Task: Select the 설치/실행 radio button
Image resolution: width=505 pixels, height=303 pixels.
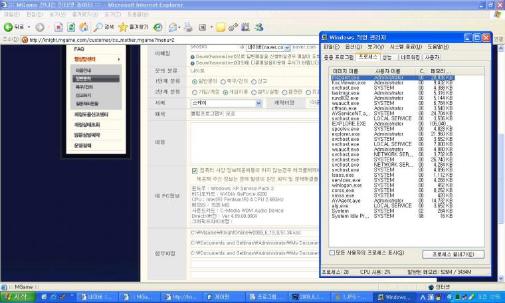Action: [x=254, y=92]
